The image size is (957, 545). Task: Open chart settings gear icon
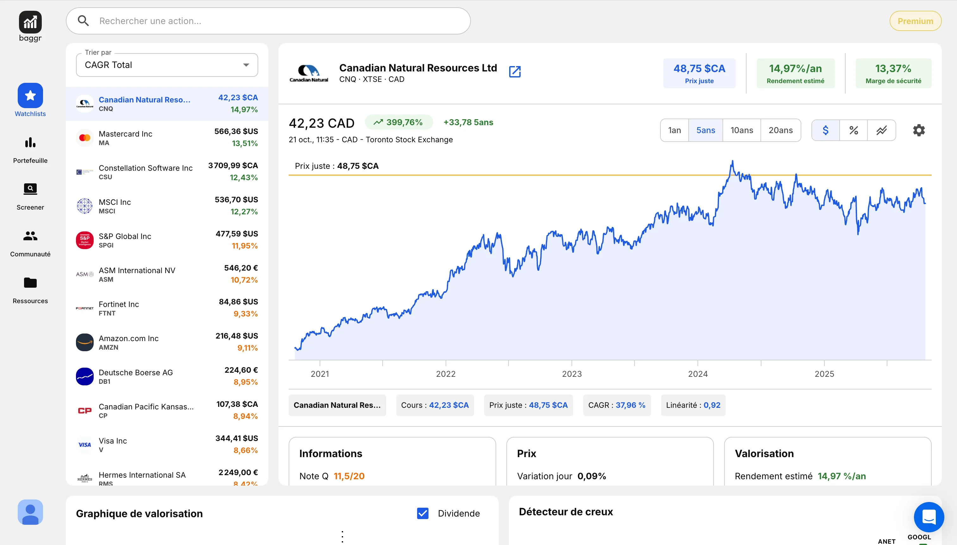[919, 130]
